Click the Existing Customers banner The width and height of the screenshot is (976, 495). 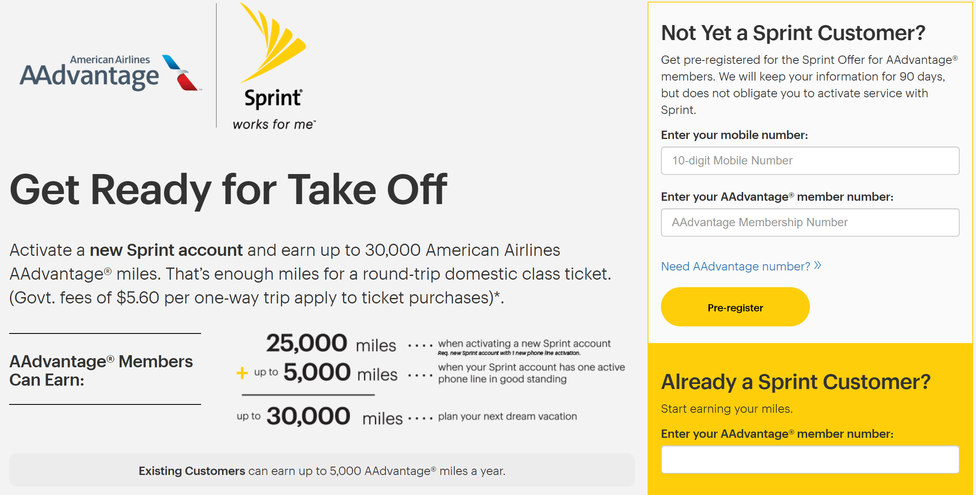322,470
